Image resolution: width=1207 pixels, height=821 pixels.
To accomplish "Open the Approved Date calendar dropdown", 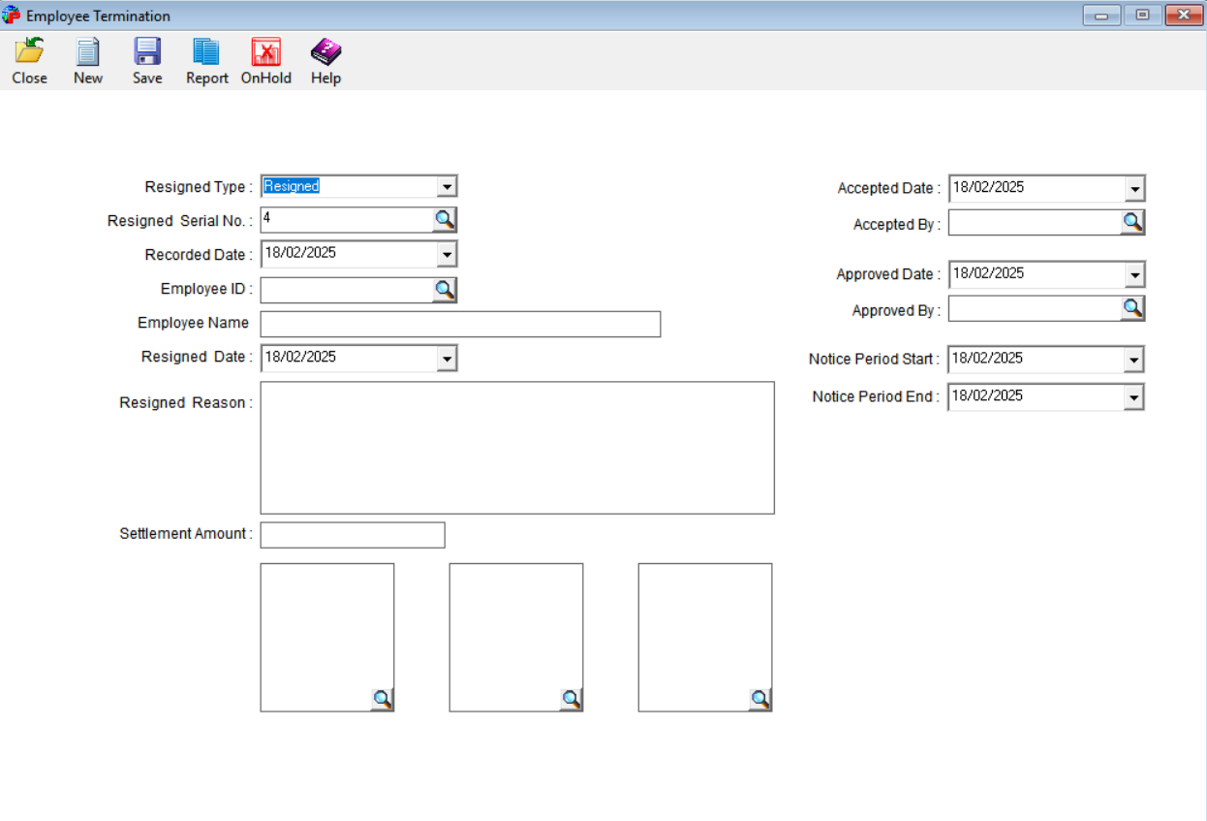I will tap(1135, 273).
